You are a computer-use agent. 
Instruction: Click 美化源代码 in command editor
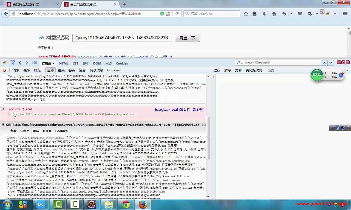click(254, 70)
